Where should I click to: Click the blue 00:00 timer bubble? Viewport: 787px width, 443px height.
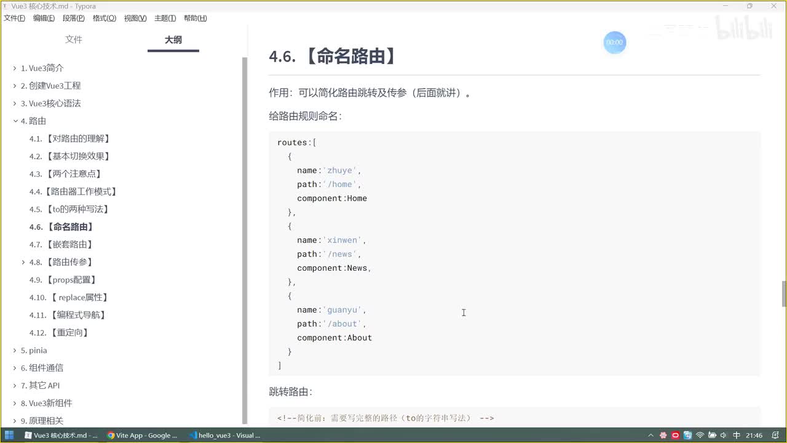pyautogui.click(x=614, y=42)
